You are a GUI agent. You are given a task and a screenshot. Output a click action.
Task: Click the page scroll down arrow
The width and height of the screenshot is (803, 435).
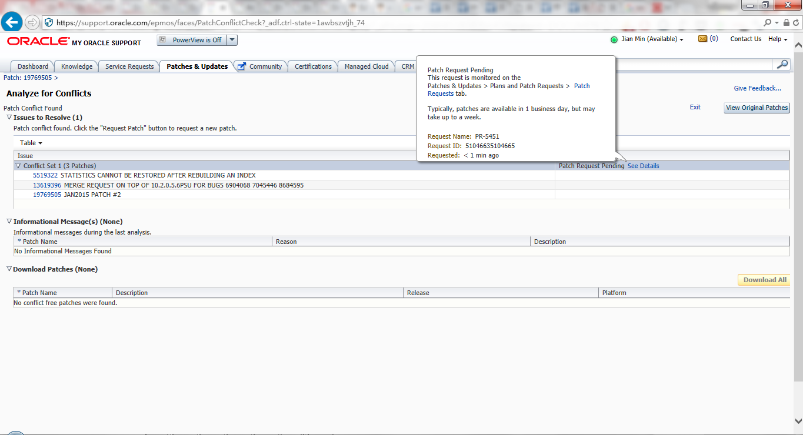pyautogui.click(x=798, y=421)
